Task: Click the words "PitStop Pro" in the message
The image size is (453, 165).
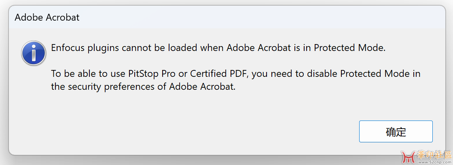Action: (x=152, y=74)
